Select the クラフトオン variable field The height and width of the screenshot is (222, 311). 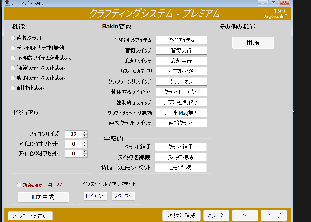pos(181,81)
